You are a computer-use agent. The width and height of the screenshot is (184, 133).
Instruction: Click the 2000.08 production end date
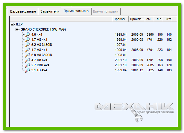137,40
